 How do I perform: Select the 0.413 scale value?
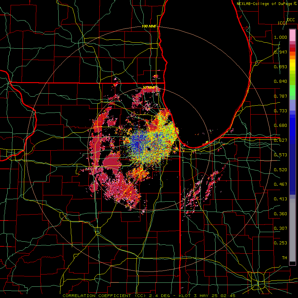(280, 199)
